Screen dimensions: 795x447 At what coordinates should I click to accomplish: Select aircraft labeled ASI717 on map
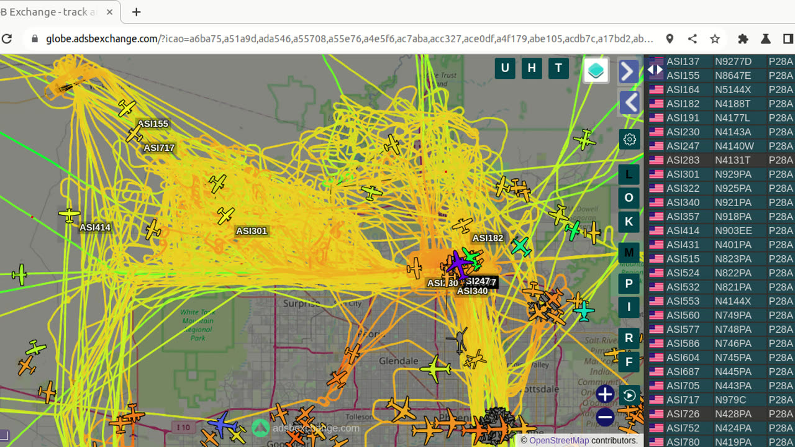(134, 133)
